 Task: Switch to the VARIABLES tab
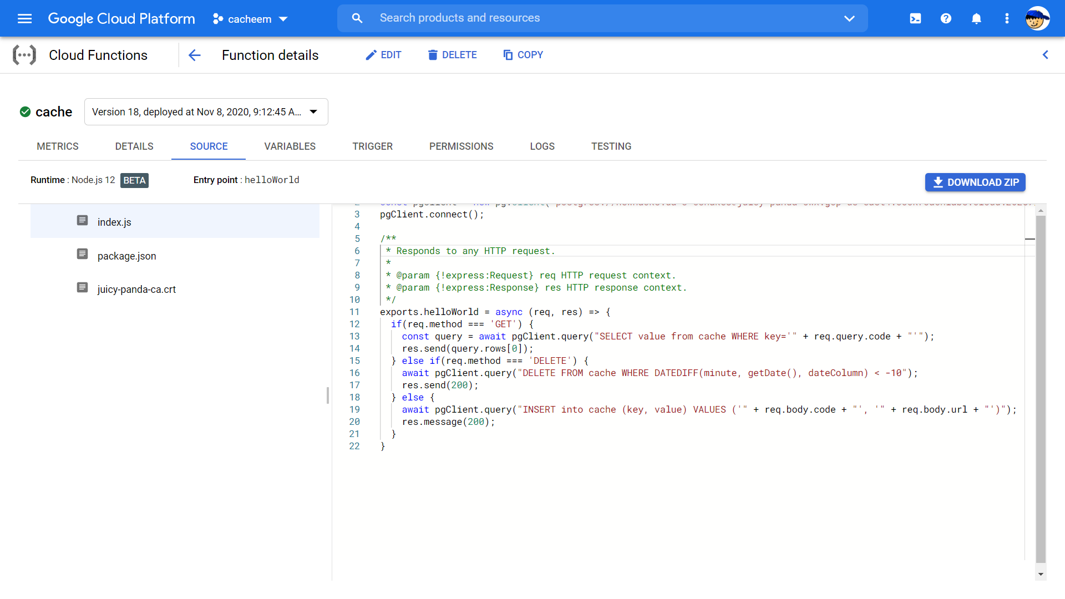tap(290, 146)
